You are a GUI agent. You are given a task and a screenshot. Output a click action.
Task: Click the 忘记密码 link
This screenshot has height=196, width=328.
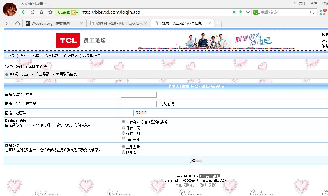(x=167, y=104)
